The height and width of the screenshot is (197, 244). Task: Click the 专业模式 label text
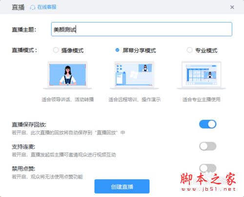[206, 50]
